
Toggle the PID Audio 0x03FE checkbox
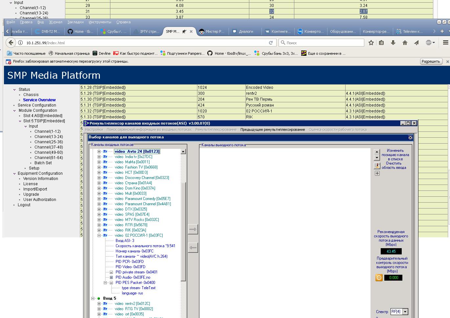111,277
